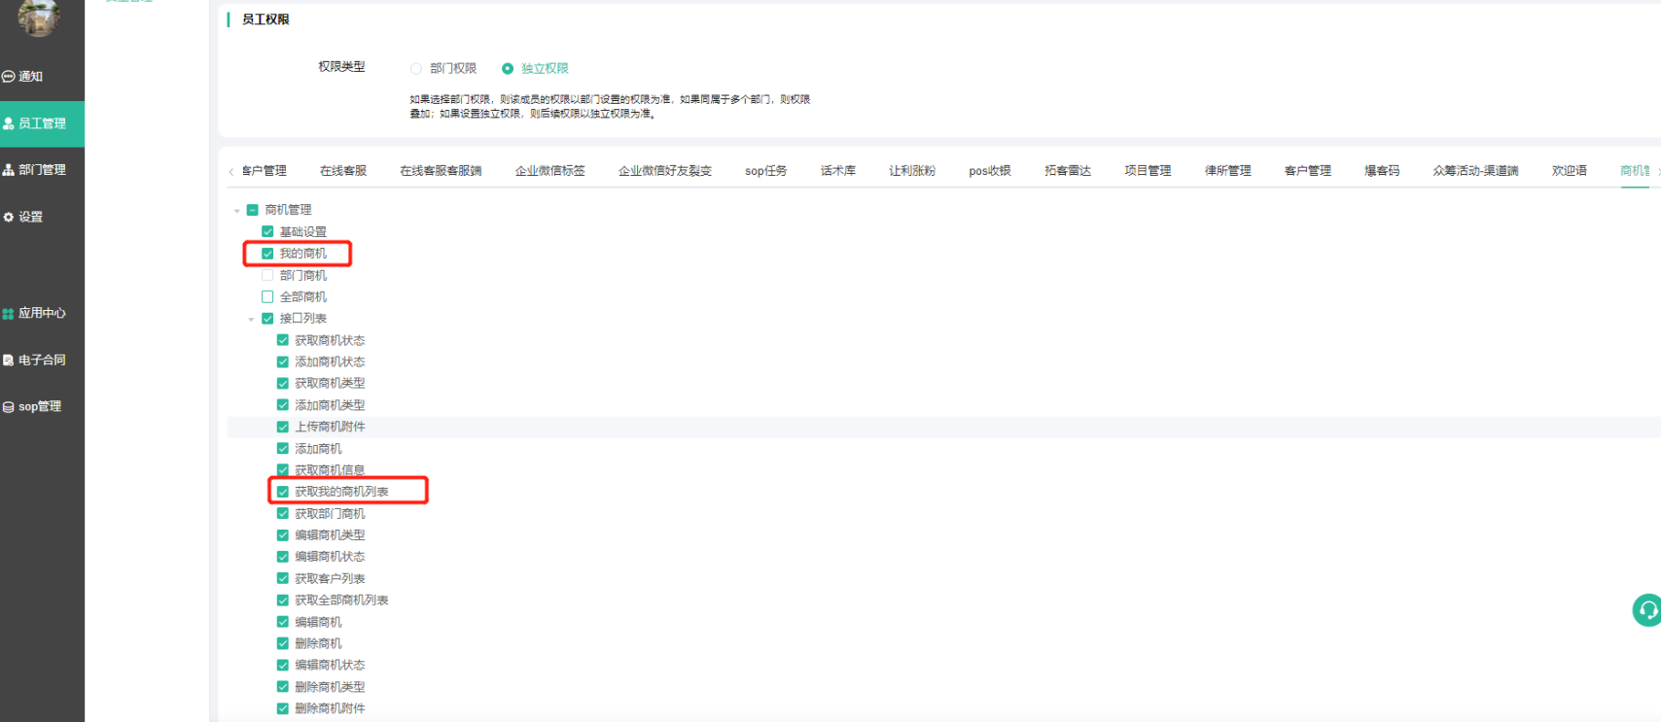Open 电子合同 via its document icon
This screenshot has height=722, width=1661.
9,360
